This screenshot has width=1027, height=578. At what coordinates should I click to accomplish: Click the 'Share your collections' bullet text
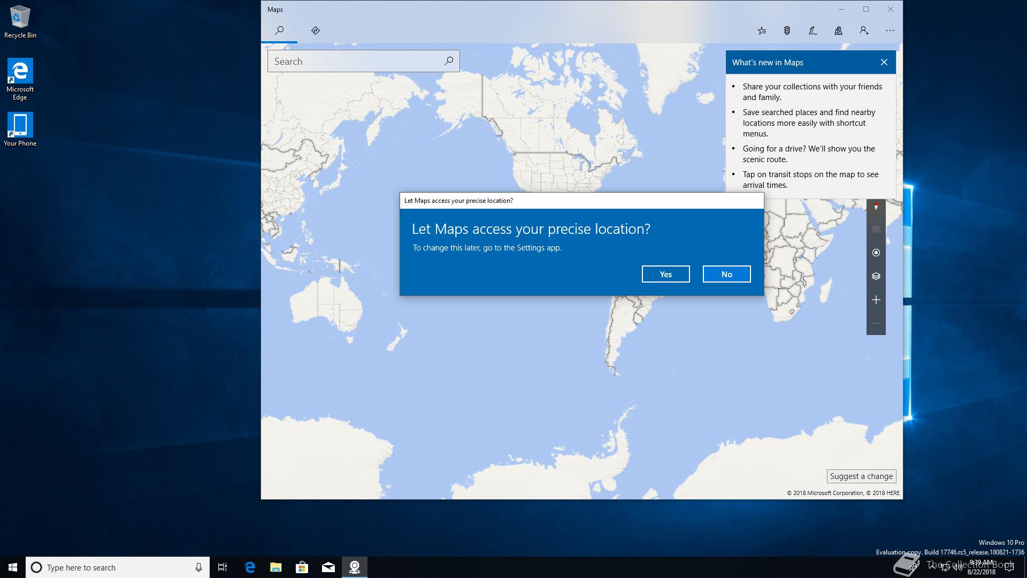click(813, 92)
